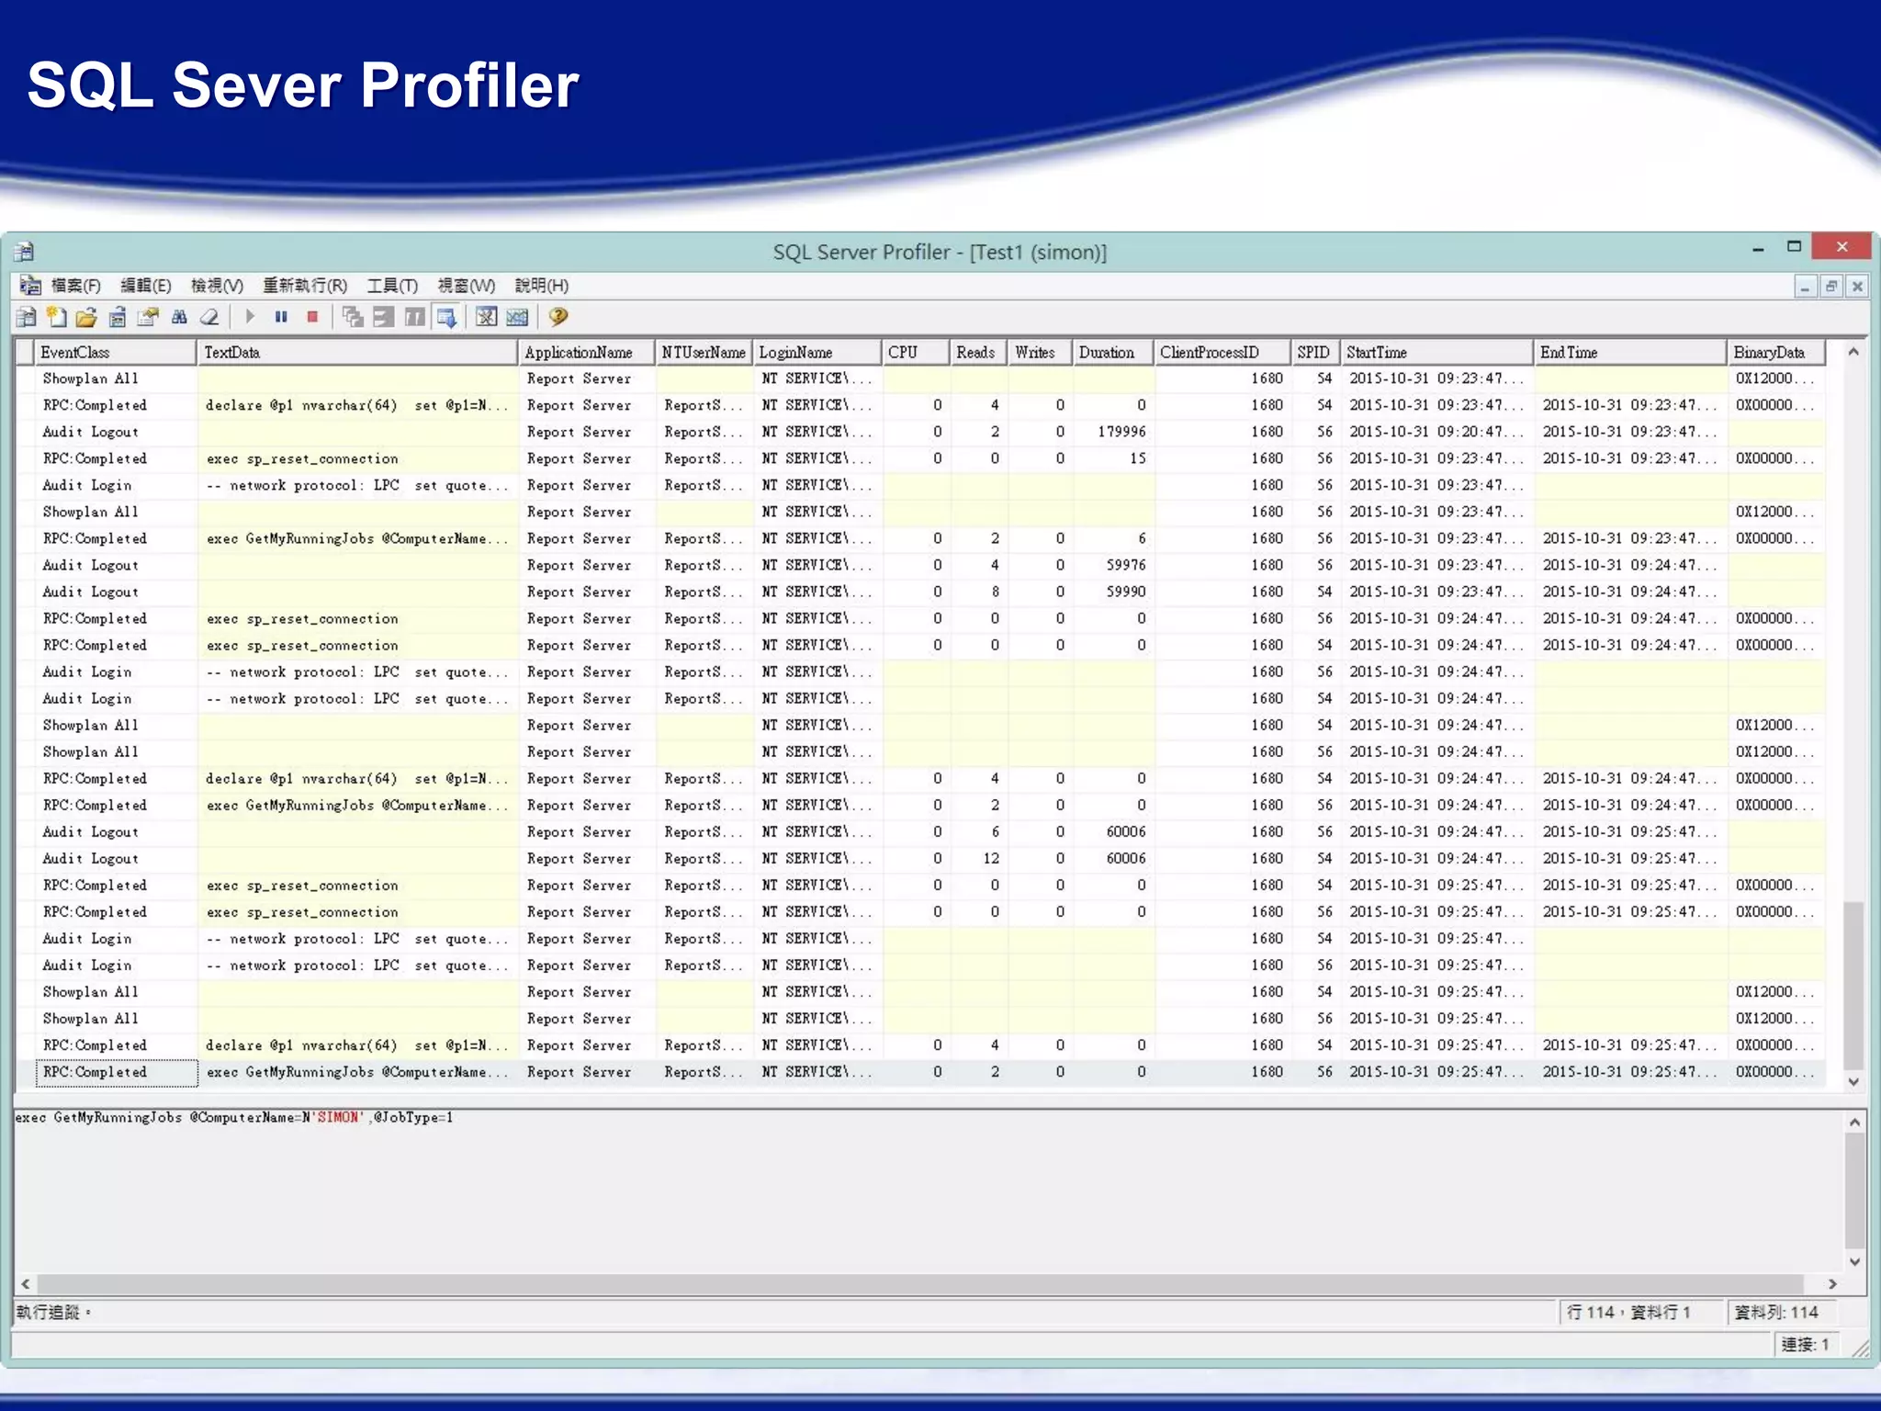The width and height of the screenshot is (1881, 1411).
Task: Click the grayed cascaded windows toolbar icon
Action: point(353,318)
